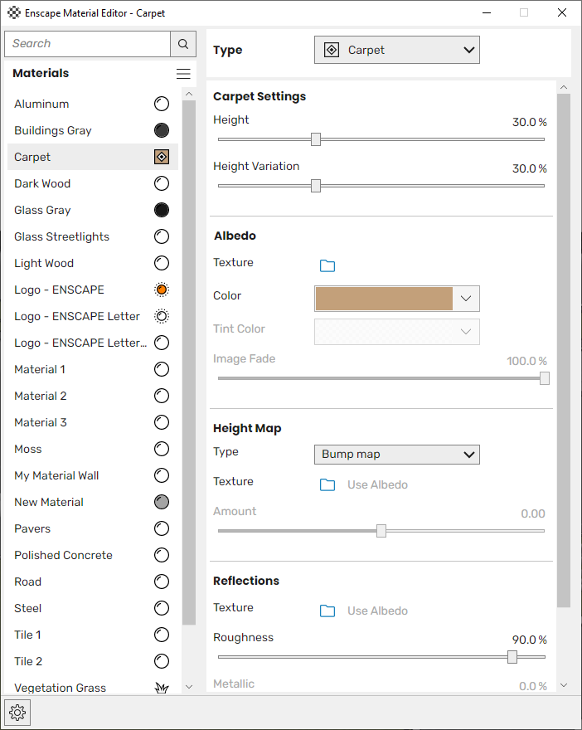Image resolution: width=582 pixels, height=730 pixels.
Task: Click the Reflections texture folder icon
Action: (x=327, y=611)
